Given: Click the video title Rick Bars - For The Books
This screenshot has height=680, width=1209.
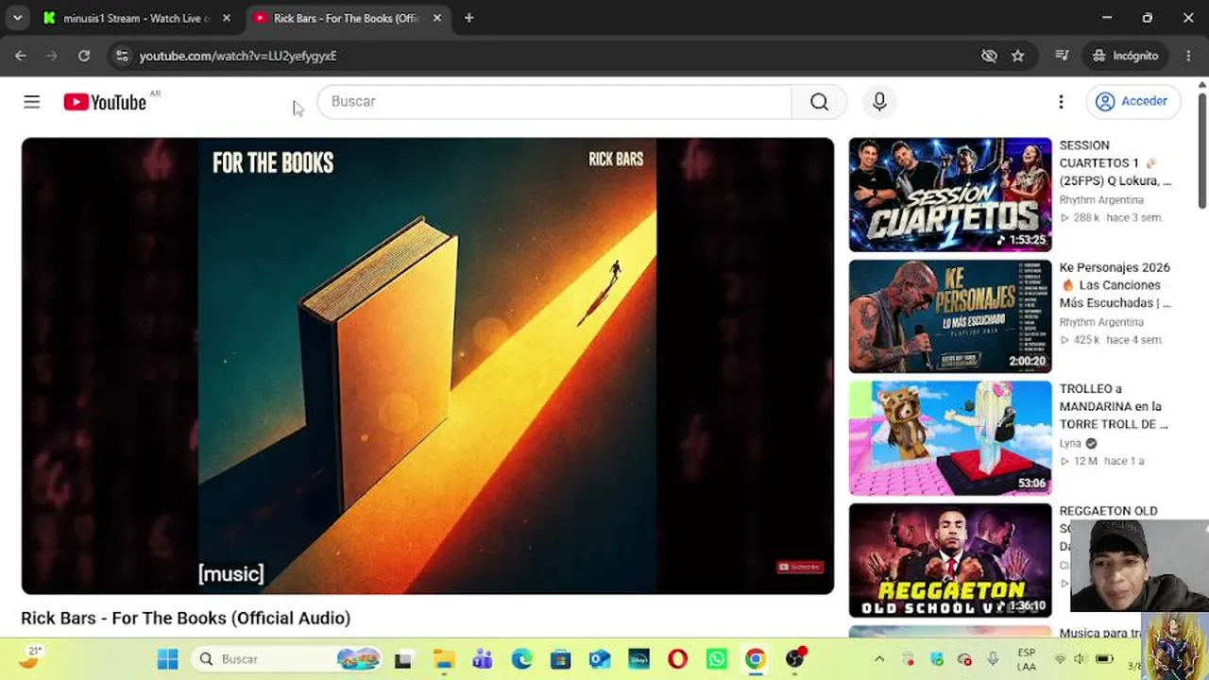Looking at the screenshot, I should point(186,618).
